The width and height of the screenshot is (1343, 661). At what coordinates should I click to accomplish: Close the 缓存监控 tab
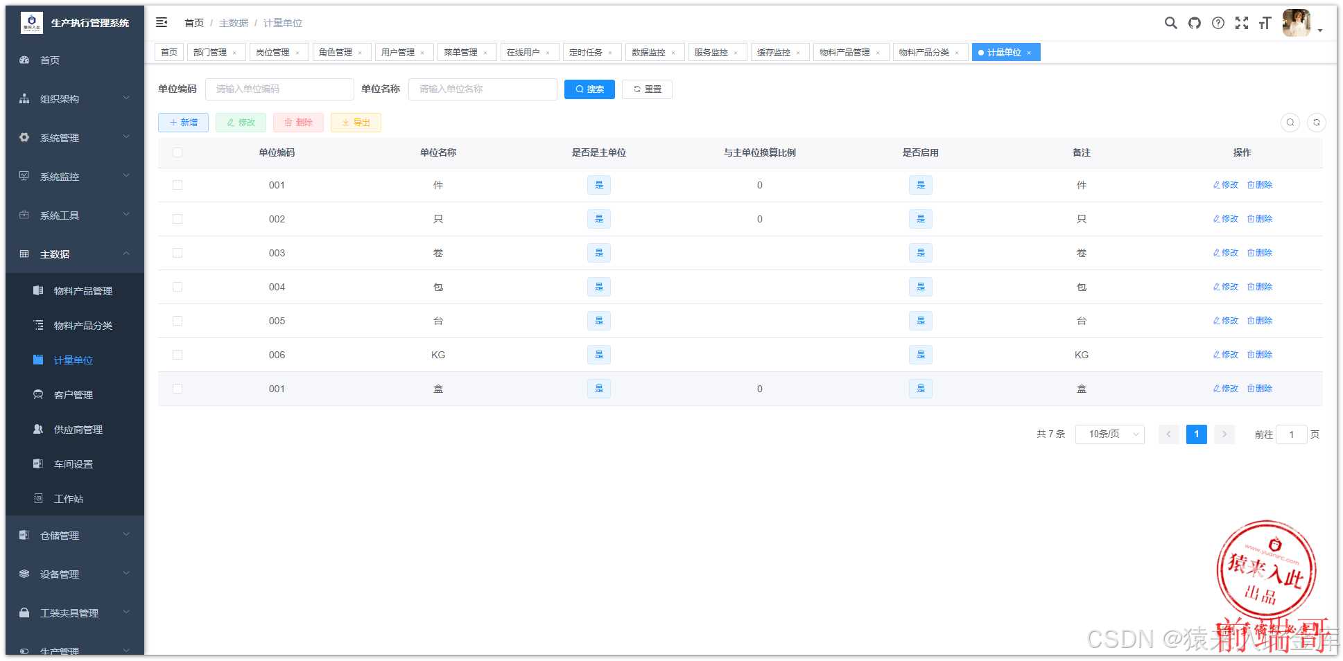[798, 53]
